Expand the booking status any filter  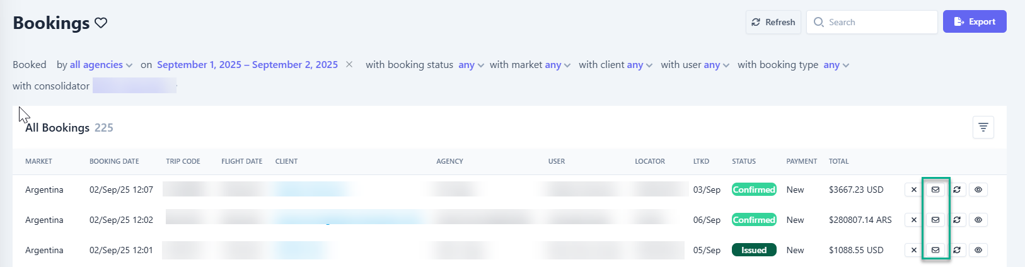click(471, 65)
